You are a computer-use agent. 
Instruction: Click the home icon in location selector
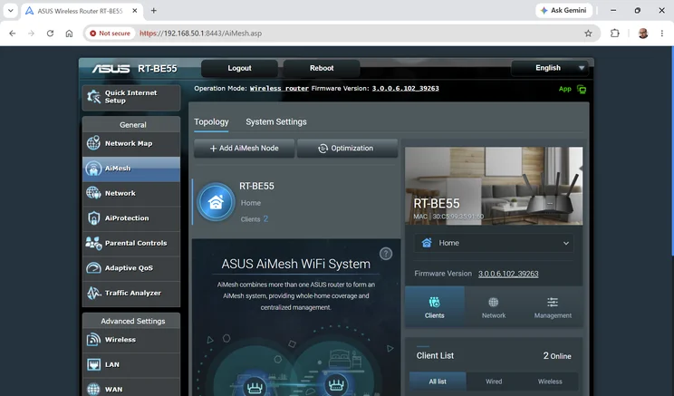click(x=427, y=243)
